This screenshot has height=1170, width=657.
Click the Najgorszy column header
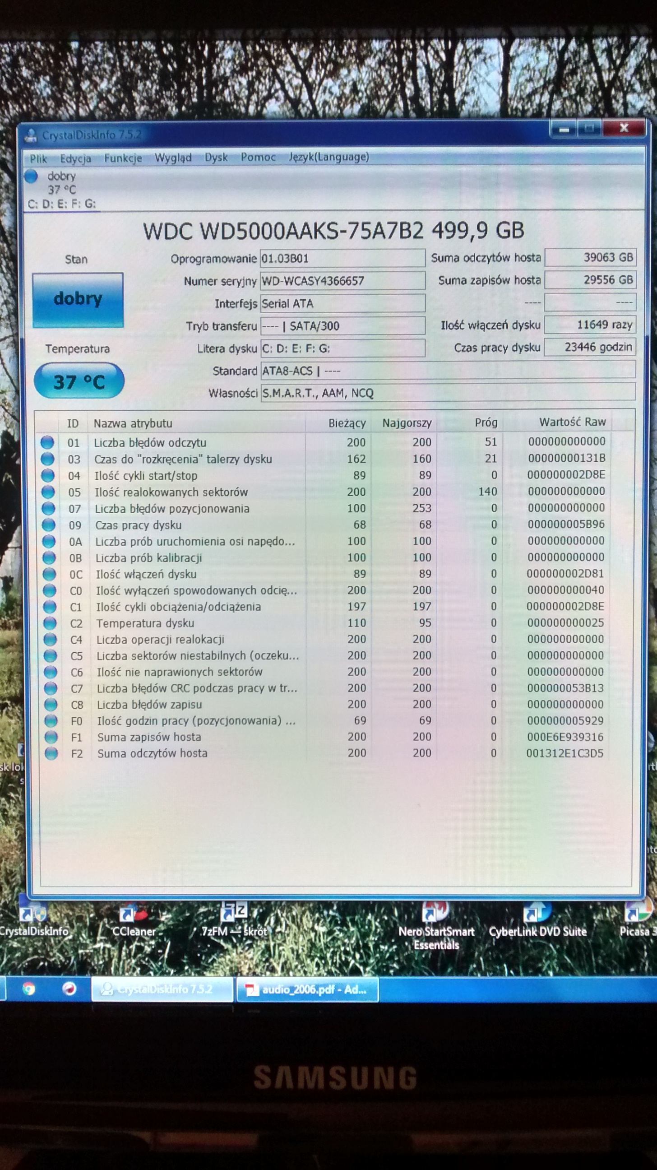click(x=404, y=423)
